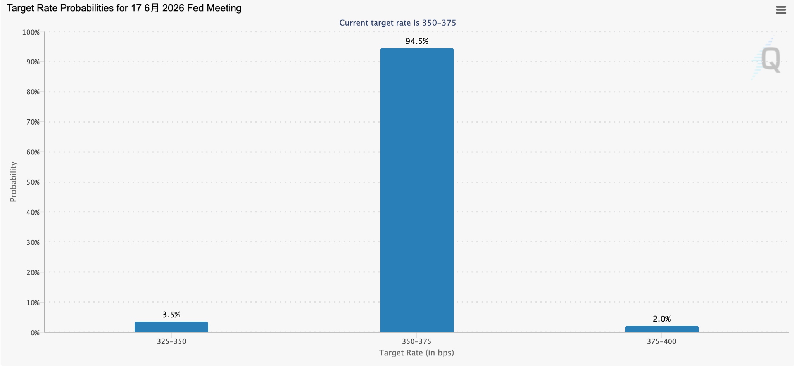The height and width of the screenshot is (367, 794).
Task: Click the 100% y-axis label
Action: coord(31,32)
